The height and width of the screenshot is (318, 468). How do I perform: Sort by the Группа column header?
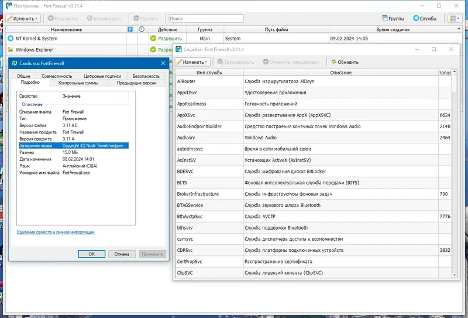[205, 30]
